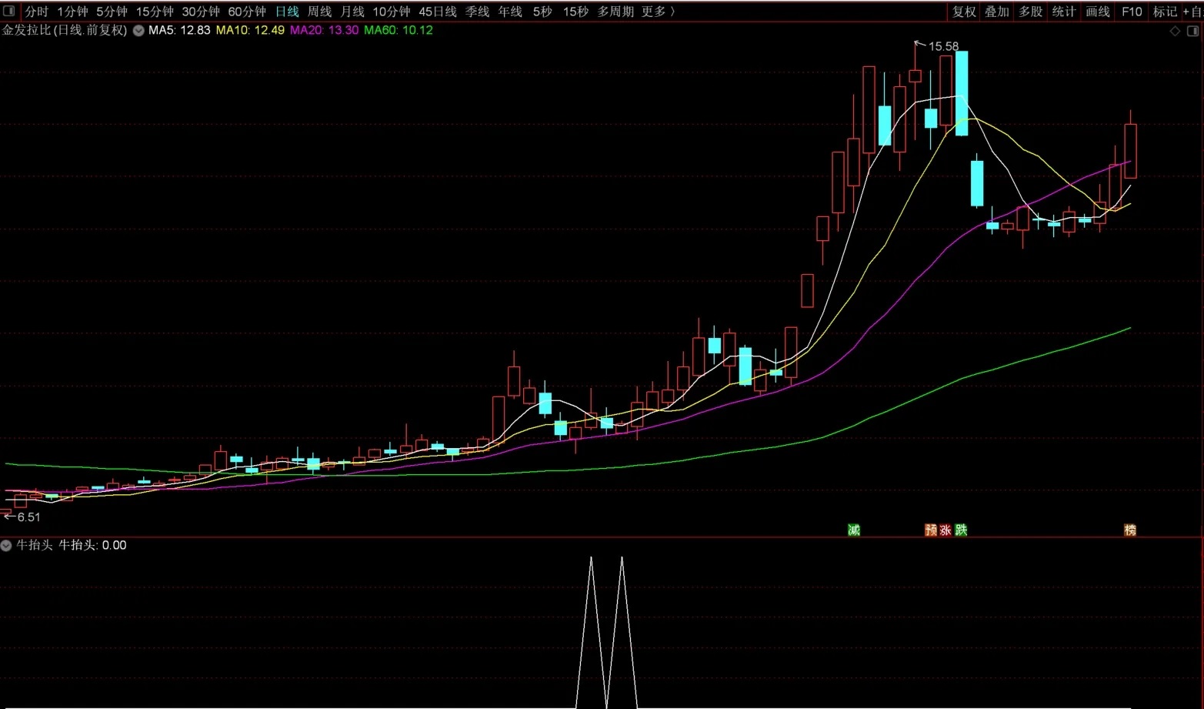This screenshot has height=709, width=1204.
Task: Click the MA20: 13.30 label
Action: click(324, 31)
